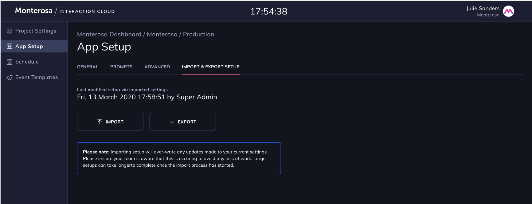
Task: Open the Production breadcrumb link
Action: (x=198, y=34)
